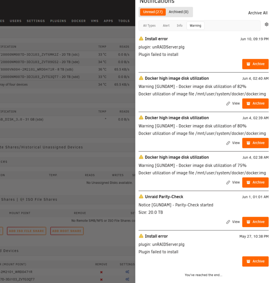Screen dimensions: 272x283
Task: Click the ZVT6MK2Z 20 TB (sdc) disk row
Action: [x=68, y=54]
